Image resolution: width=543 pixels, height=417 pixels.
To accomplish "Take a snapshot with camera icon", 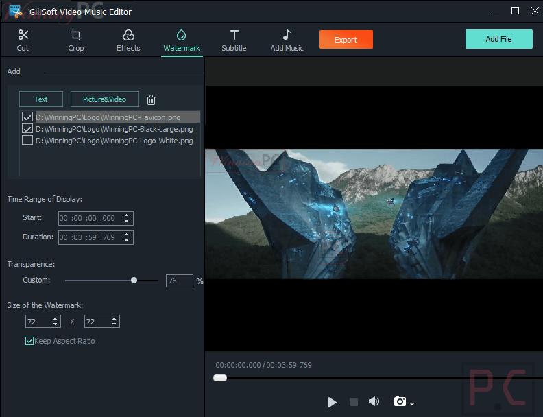I will pyautogui.click(x=400, y=402).
